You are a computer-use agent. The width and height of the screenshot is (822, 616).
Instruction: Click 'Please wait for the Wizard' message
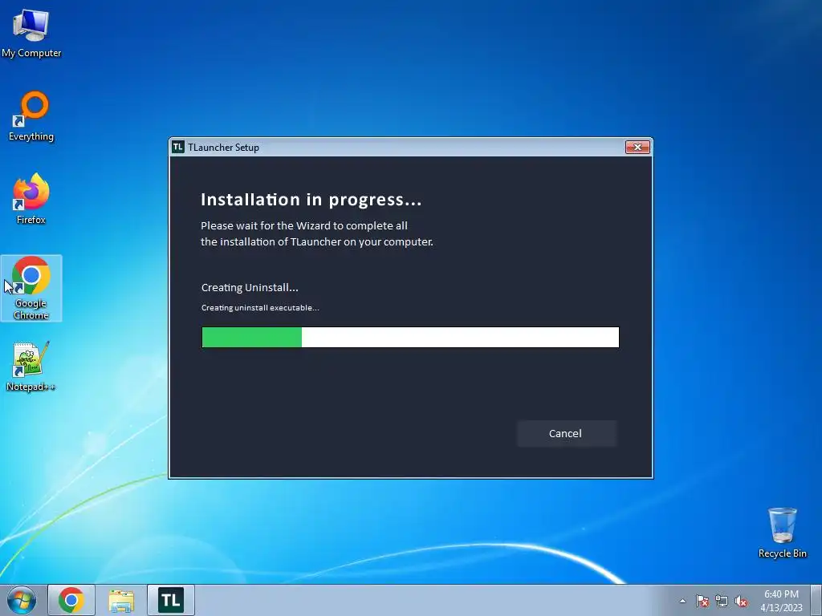[x=316, y=233]
